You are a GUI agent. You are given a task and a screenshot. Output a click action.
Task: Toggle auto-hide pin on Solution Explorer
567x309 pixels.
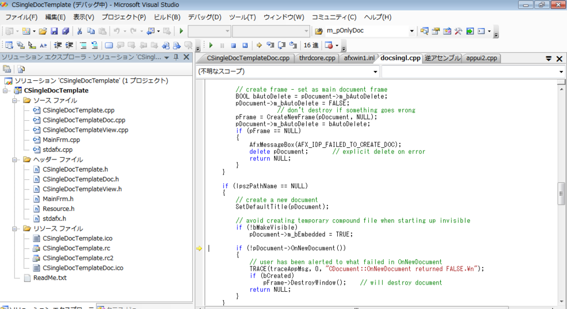[176, 57]
